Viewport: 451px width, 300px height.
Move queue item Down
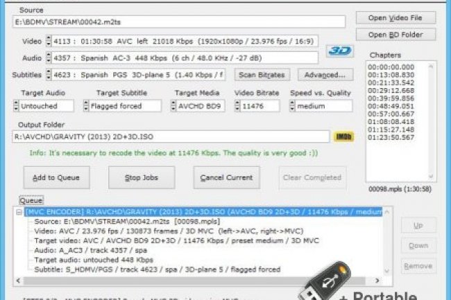click(x=418, y=246)
